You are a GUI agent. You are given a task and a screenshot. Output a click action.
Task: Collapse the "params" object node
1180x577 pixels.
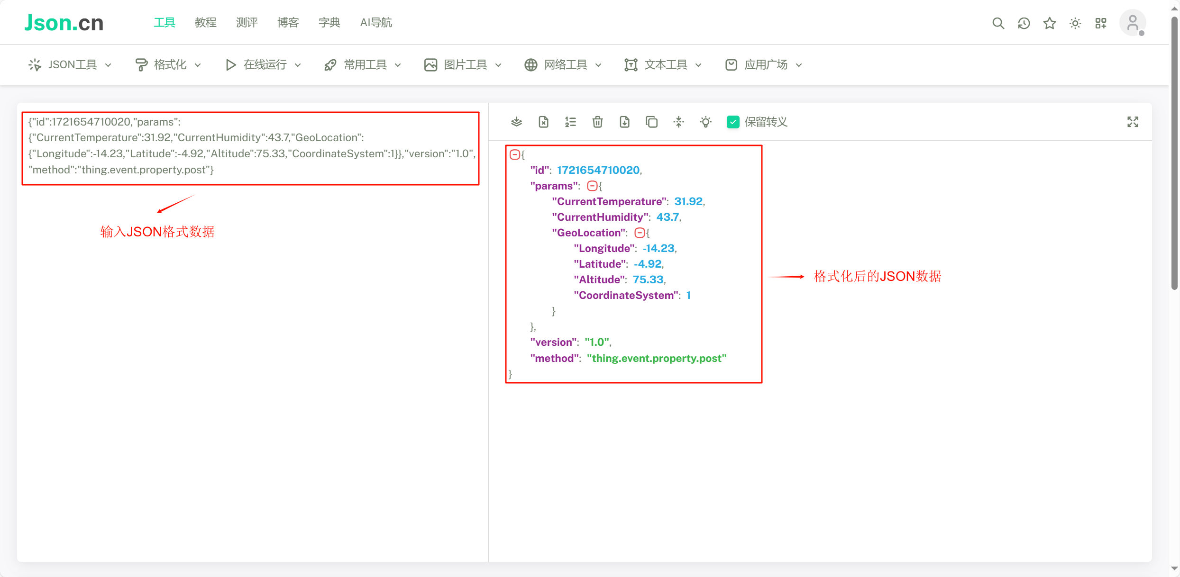click(x=592, y=186)
